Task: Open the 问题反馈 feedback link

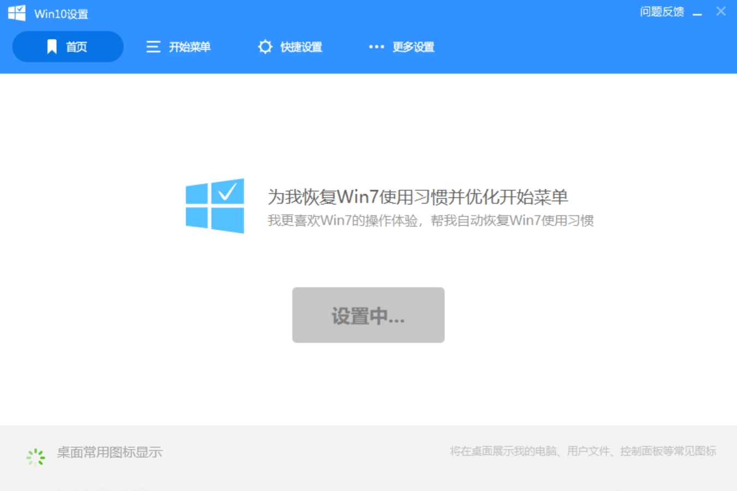Action: pos(661,11)
